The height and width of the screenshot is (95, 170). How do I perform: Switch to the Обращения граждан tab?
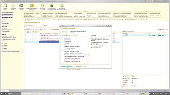[x=42, y=20]
